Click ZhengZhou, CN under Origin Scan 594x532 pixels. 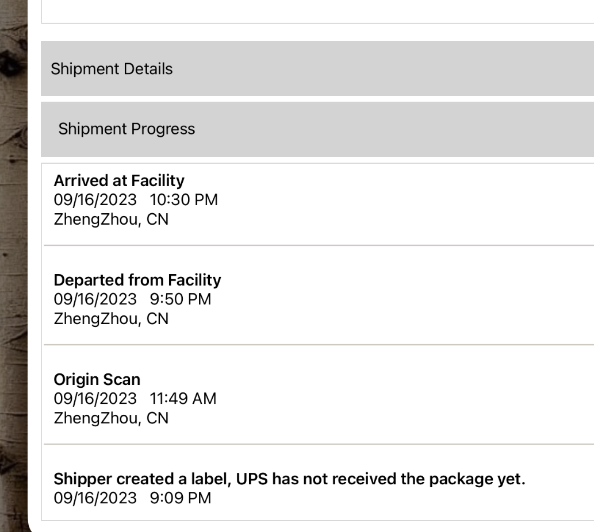111,419
